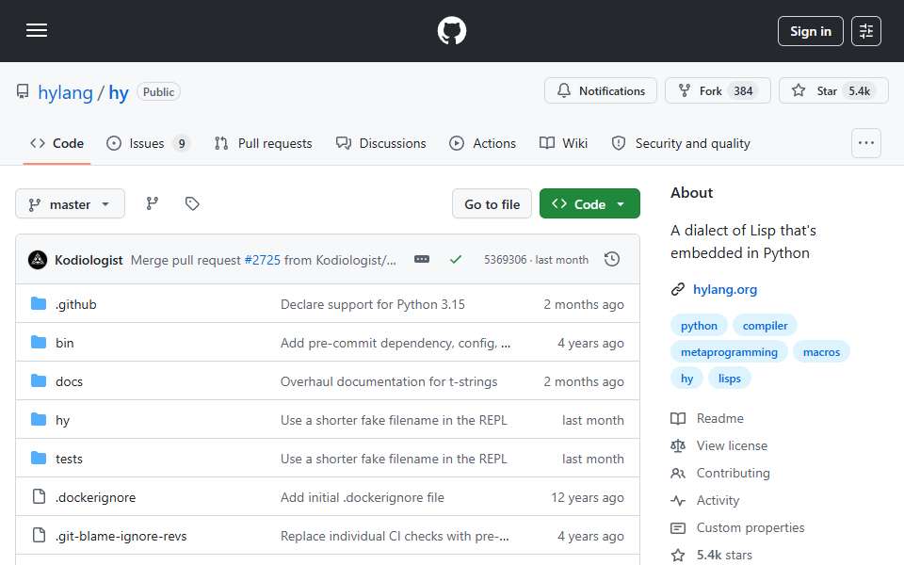Open Security and quality tab
The width and height of the screenshot is (904, 565).
click(x=681, y=143)
